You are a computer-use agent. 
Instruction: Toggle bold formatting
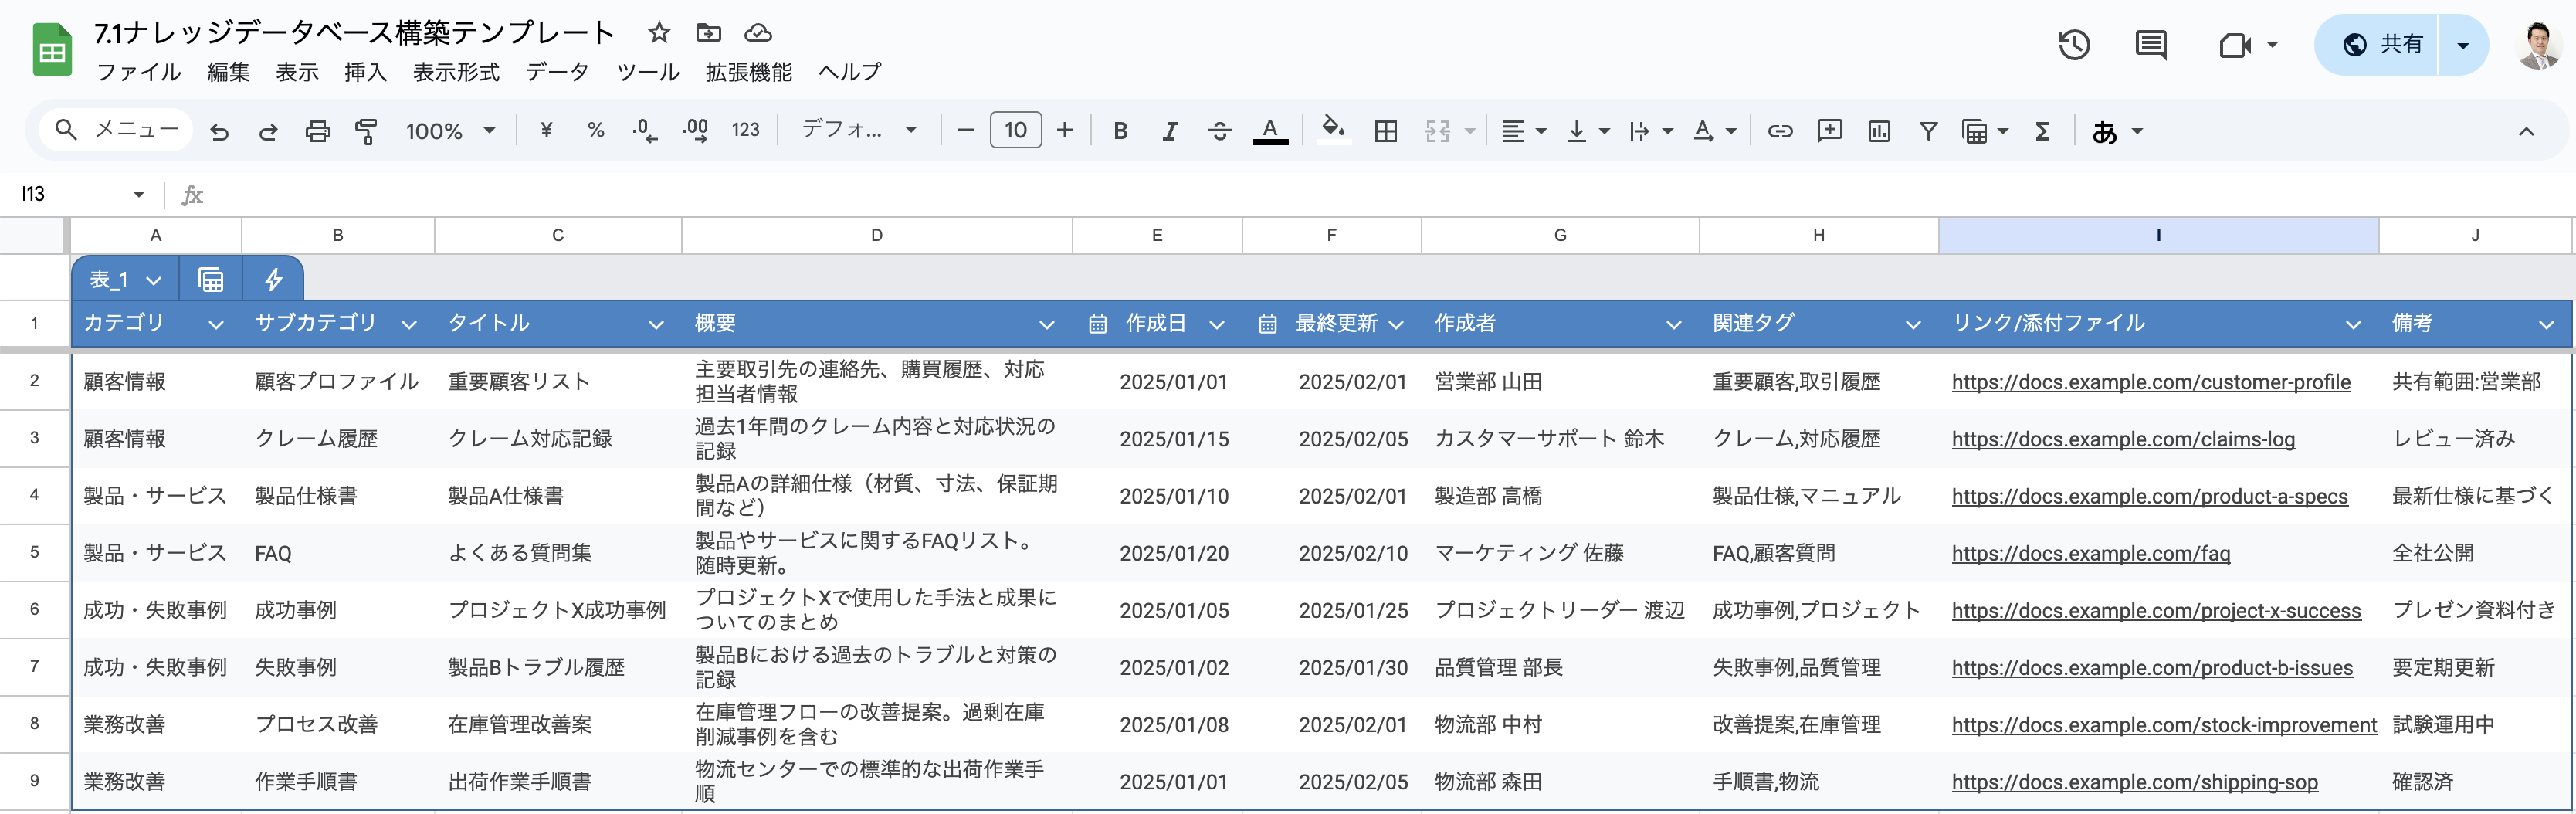point(1120,130)
